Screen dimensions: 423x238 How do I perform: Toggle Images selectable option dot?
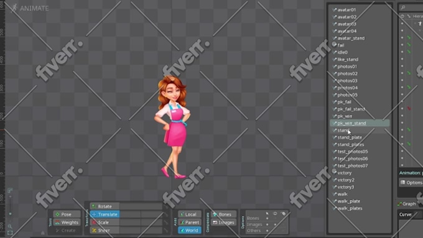[267, 224]
